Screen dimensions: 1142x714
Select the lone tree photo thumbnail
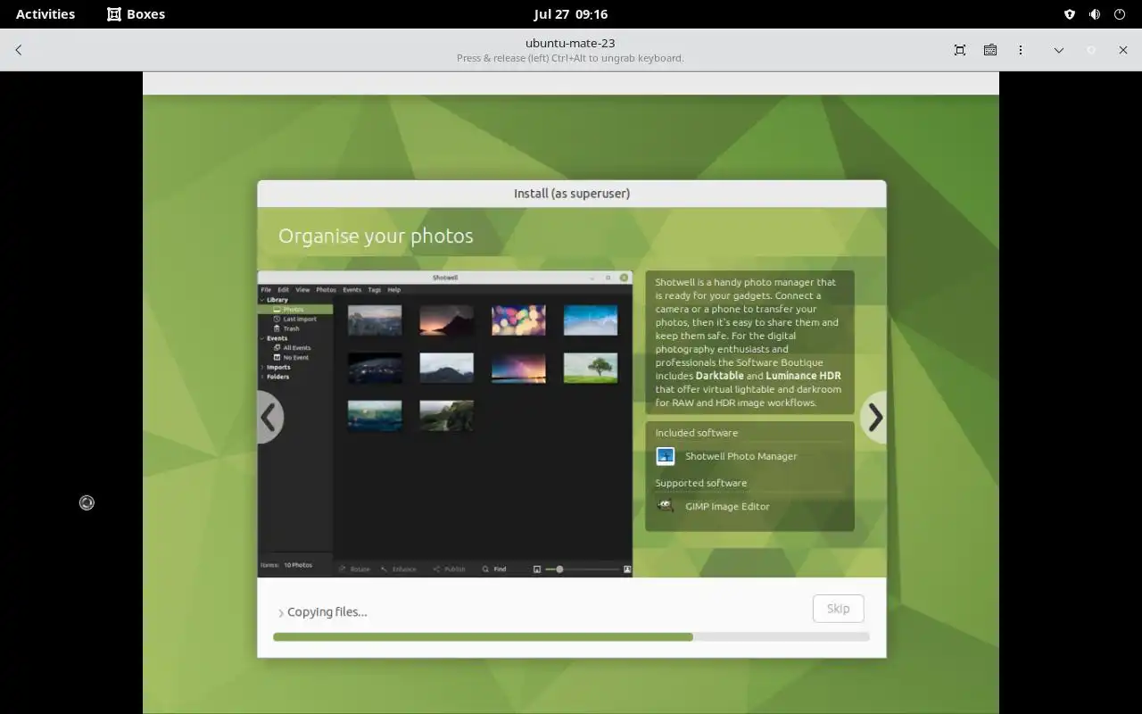(591, 368)
